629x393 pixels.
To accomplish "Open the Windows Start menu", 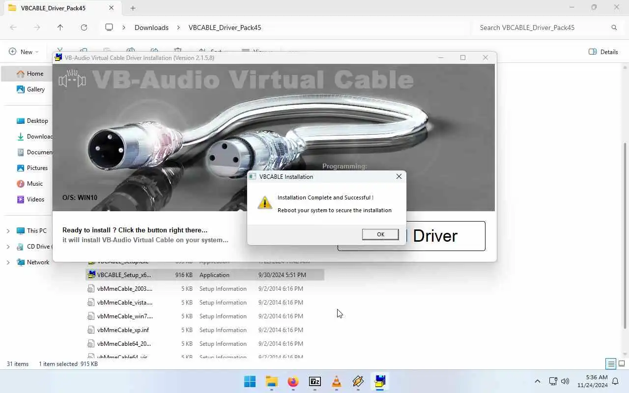I will (250, 381).
